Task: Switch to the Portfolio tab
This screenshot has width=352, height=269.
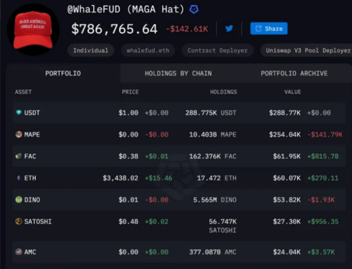Action: pyautogui.click(x=63, y=73)
